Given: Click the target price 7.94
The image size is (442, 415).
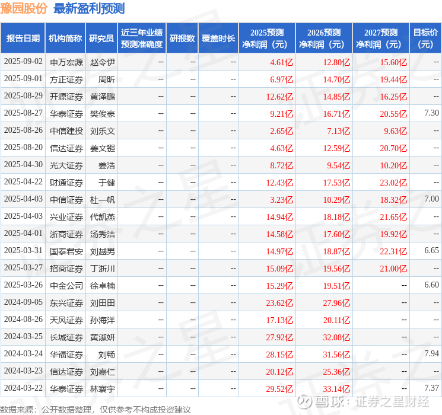Looking at the screenshot, I should pos(431,353).
